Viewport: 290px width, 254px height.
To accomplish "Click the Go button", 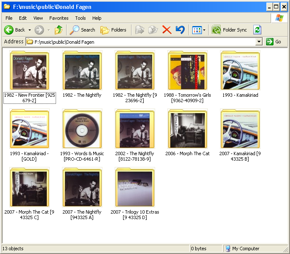I will tap(274, 42).
